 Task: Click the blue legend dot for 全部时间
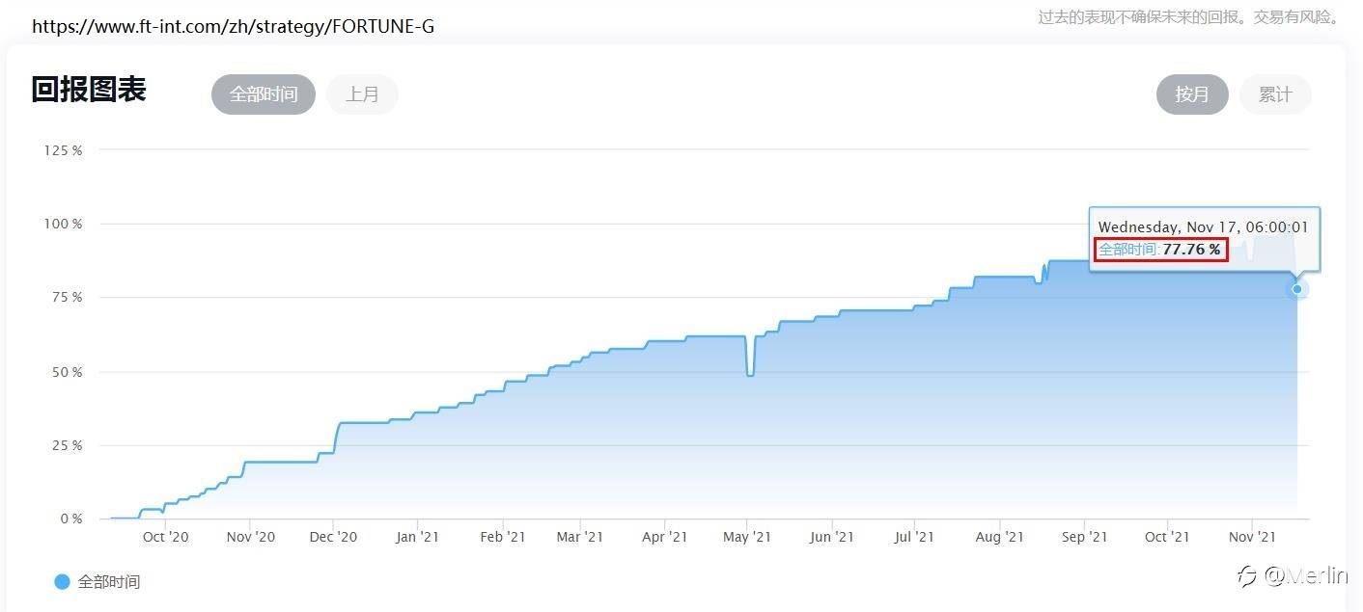click(62, 581)
